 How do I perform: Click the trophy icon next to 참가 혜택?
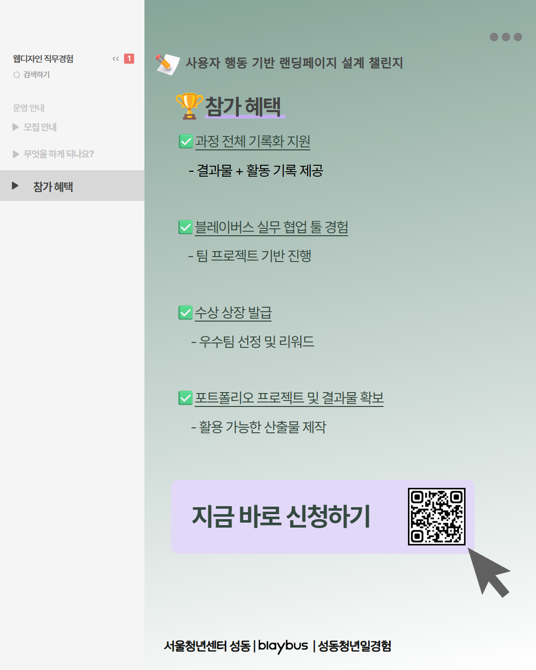tap(189, 106)
